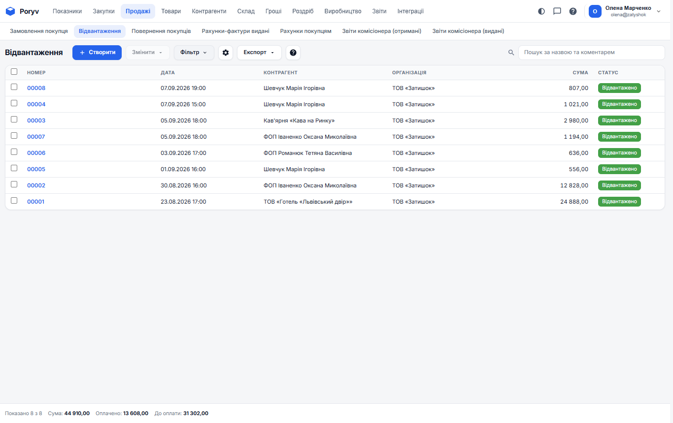Tick the checkbox for shipment 00008

[x=14, y=87]
